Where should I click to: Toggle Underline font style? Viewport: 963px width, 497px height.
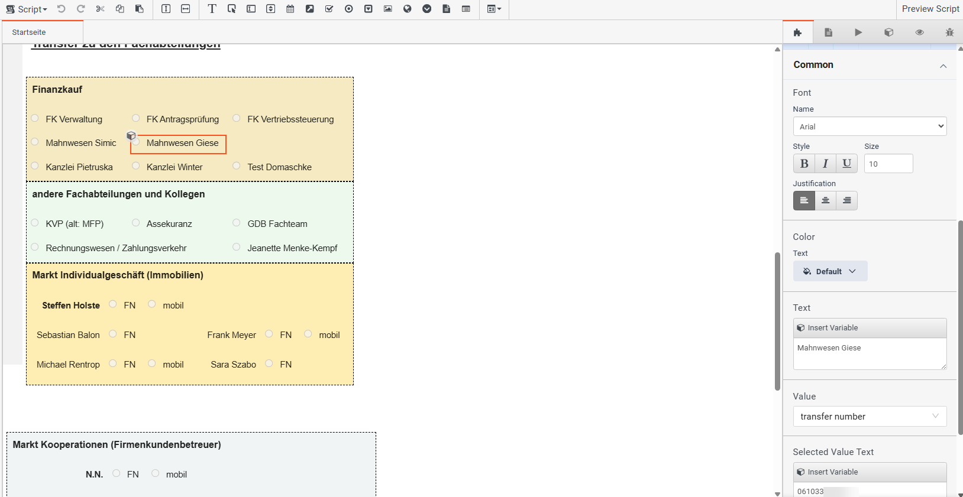coord(847,164)
